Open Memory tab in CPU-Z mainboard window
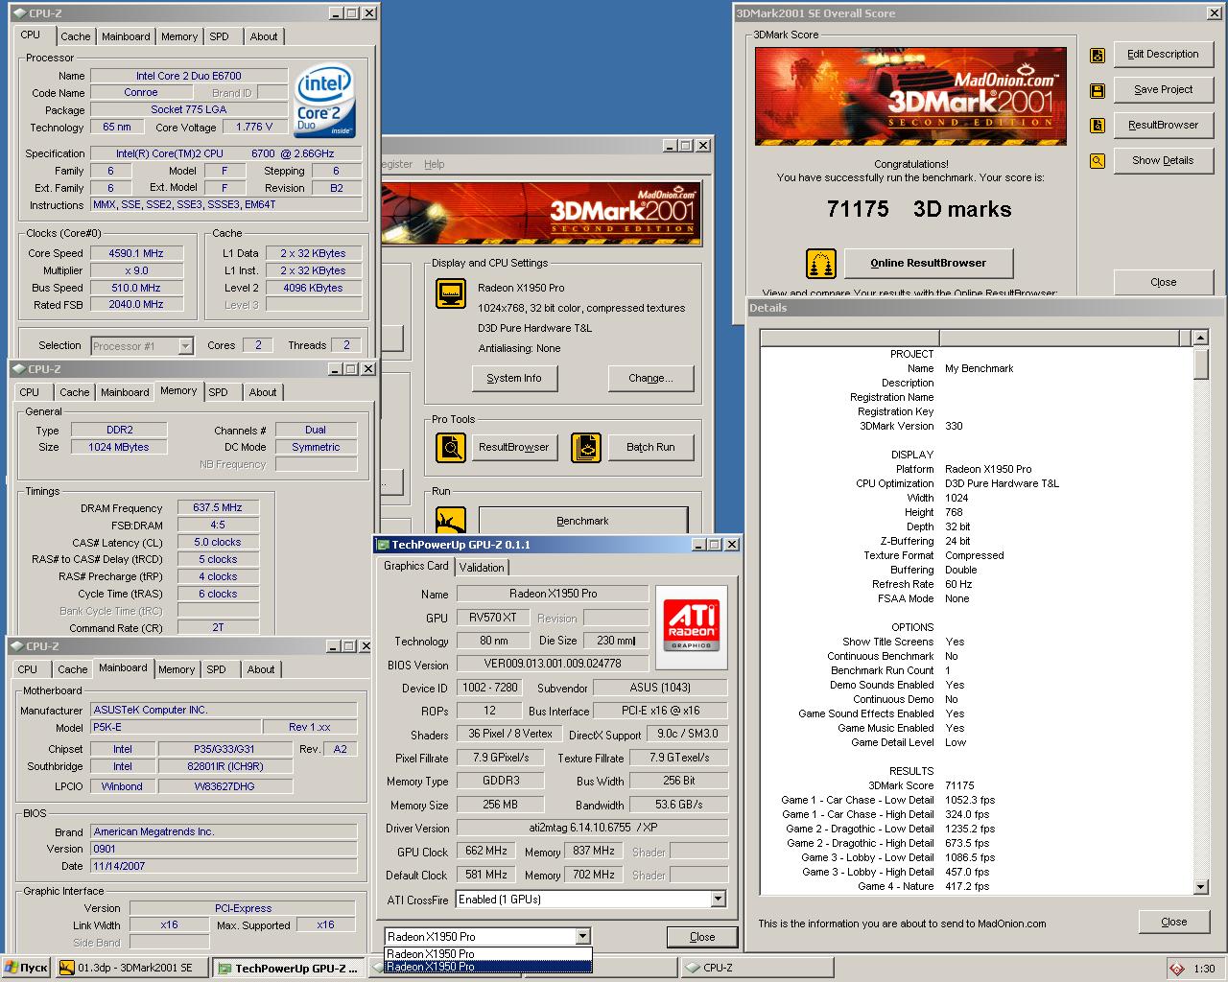Image resolution: width=1228 pixels, height=982 pixels. [x=176, y=669]
